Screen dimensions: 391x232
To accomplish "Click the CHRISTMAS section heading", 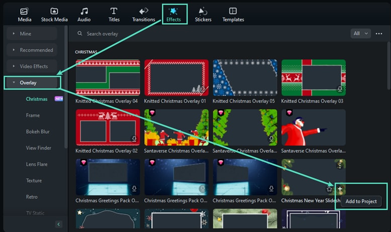I will [86, 52].
